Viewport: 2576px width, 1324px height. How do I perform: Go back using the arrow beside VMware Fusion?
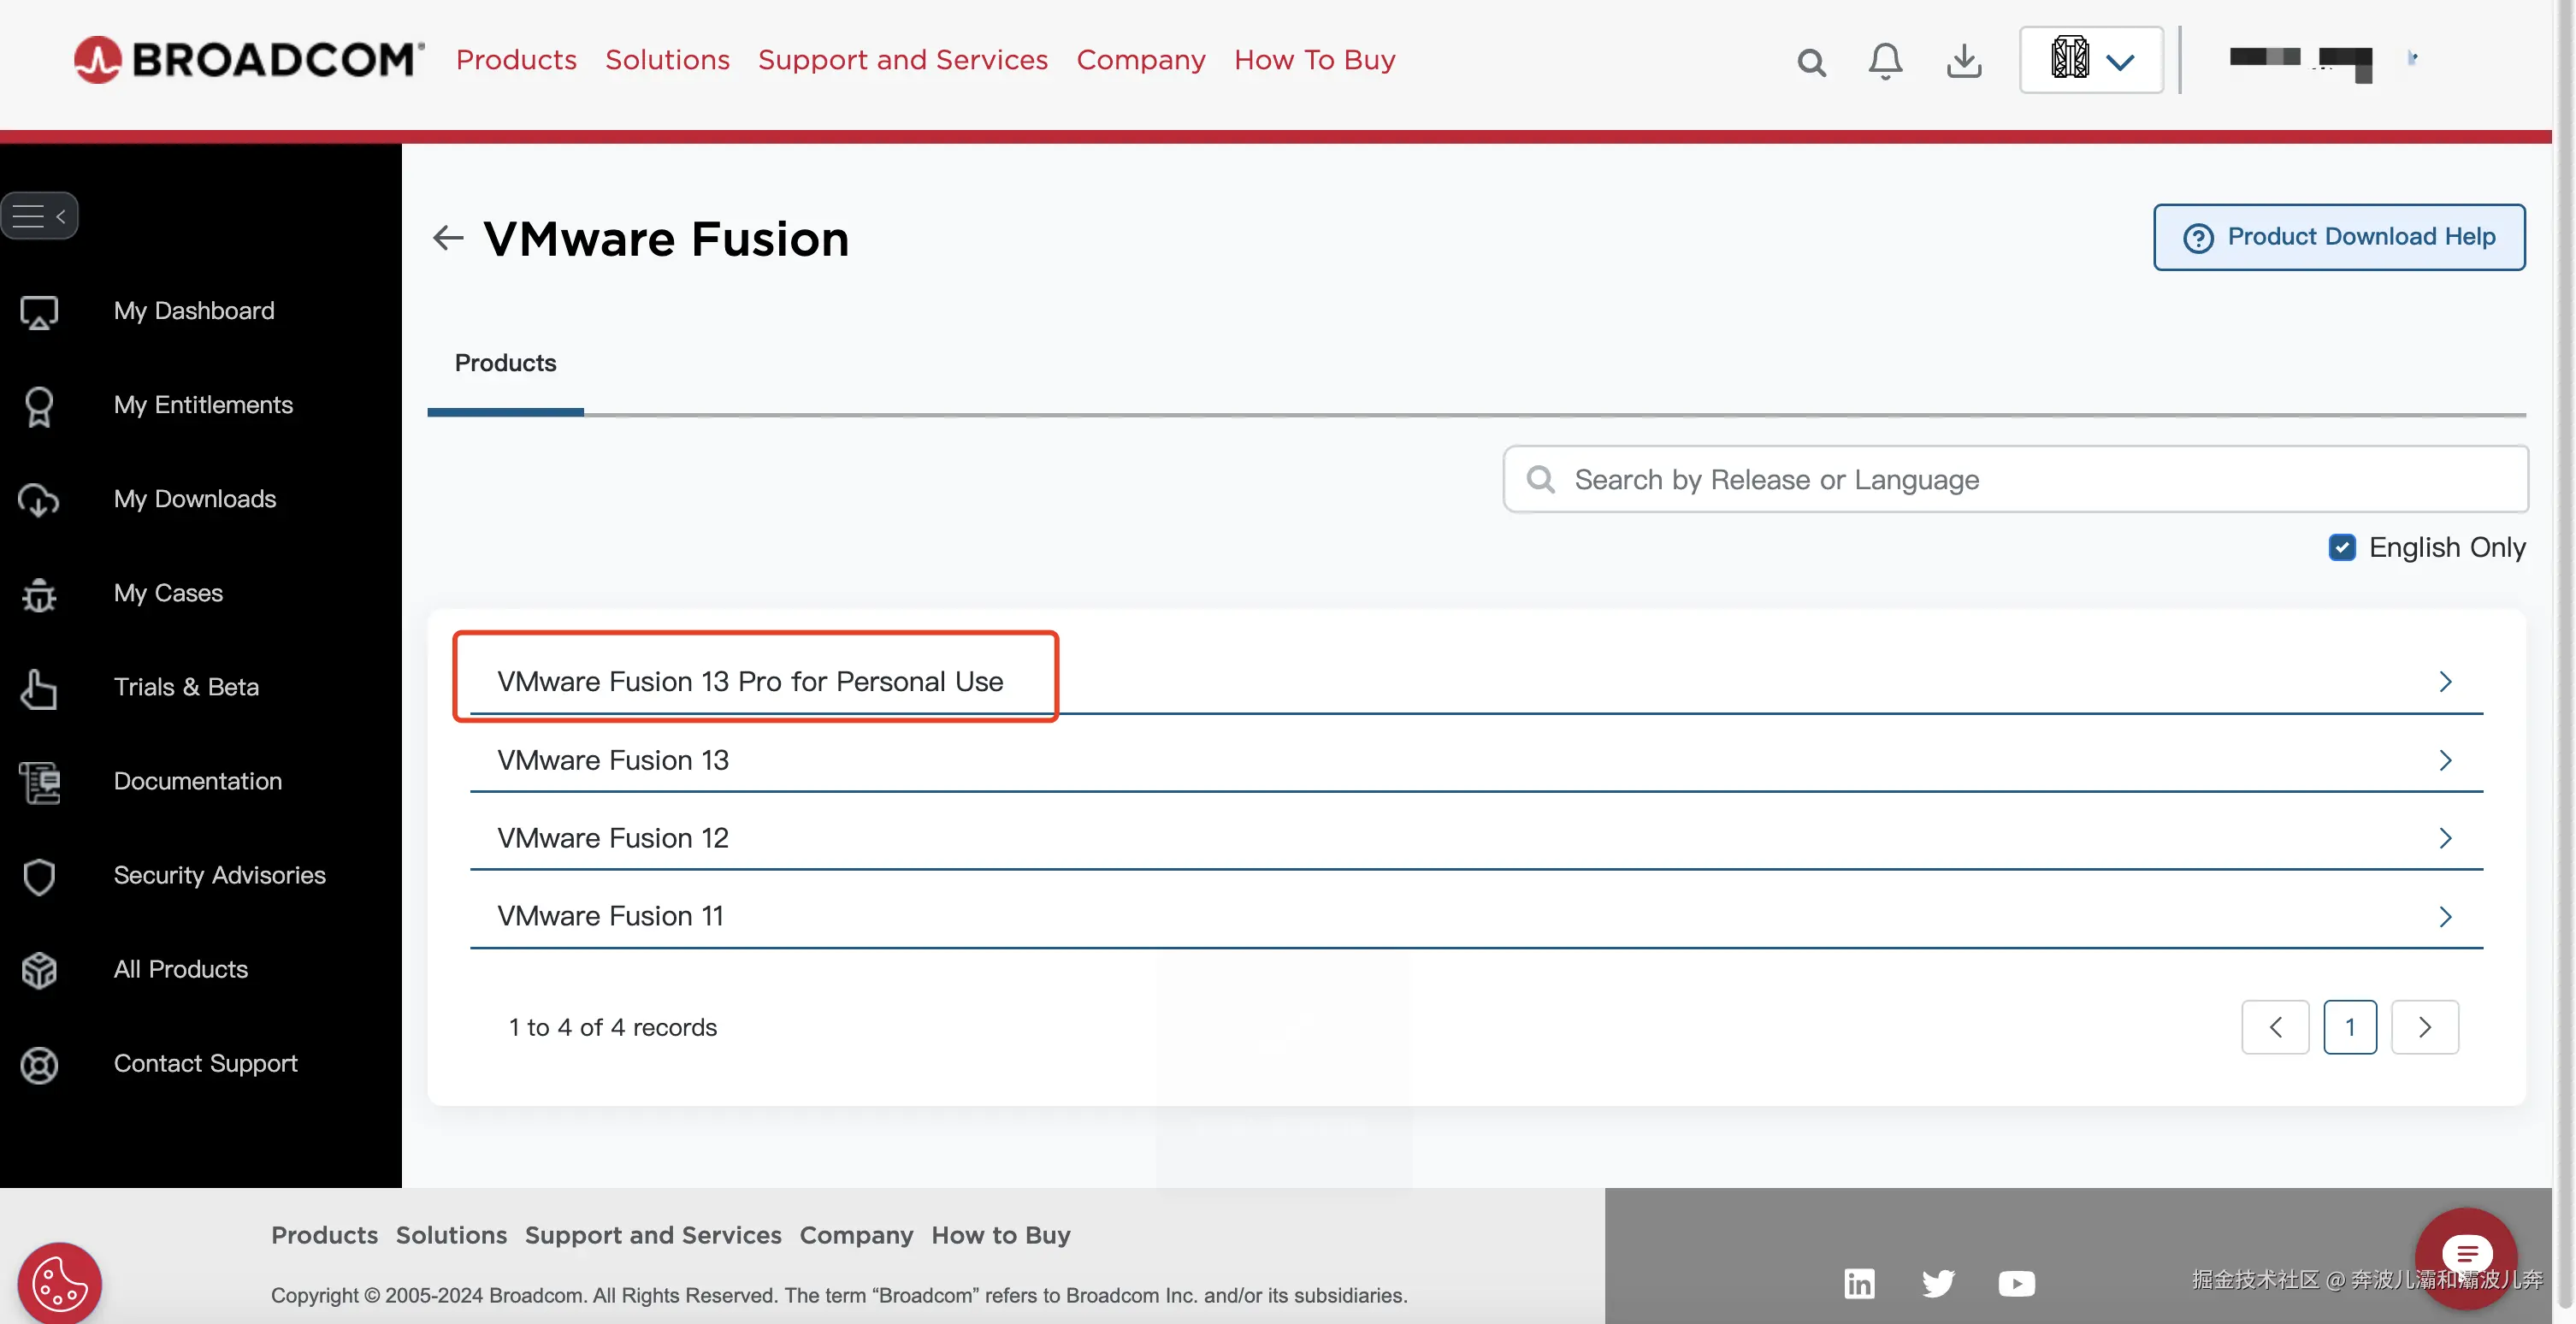pyautogui.click(x=448, y=238)
